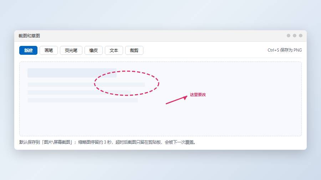This screenshot has height=180, width=321.
Task: Click the 截图和草图 window title
Action: click(x=29, y=36)
